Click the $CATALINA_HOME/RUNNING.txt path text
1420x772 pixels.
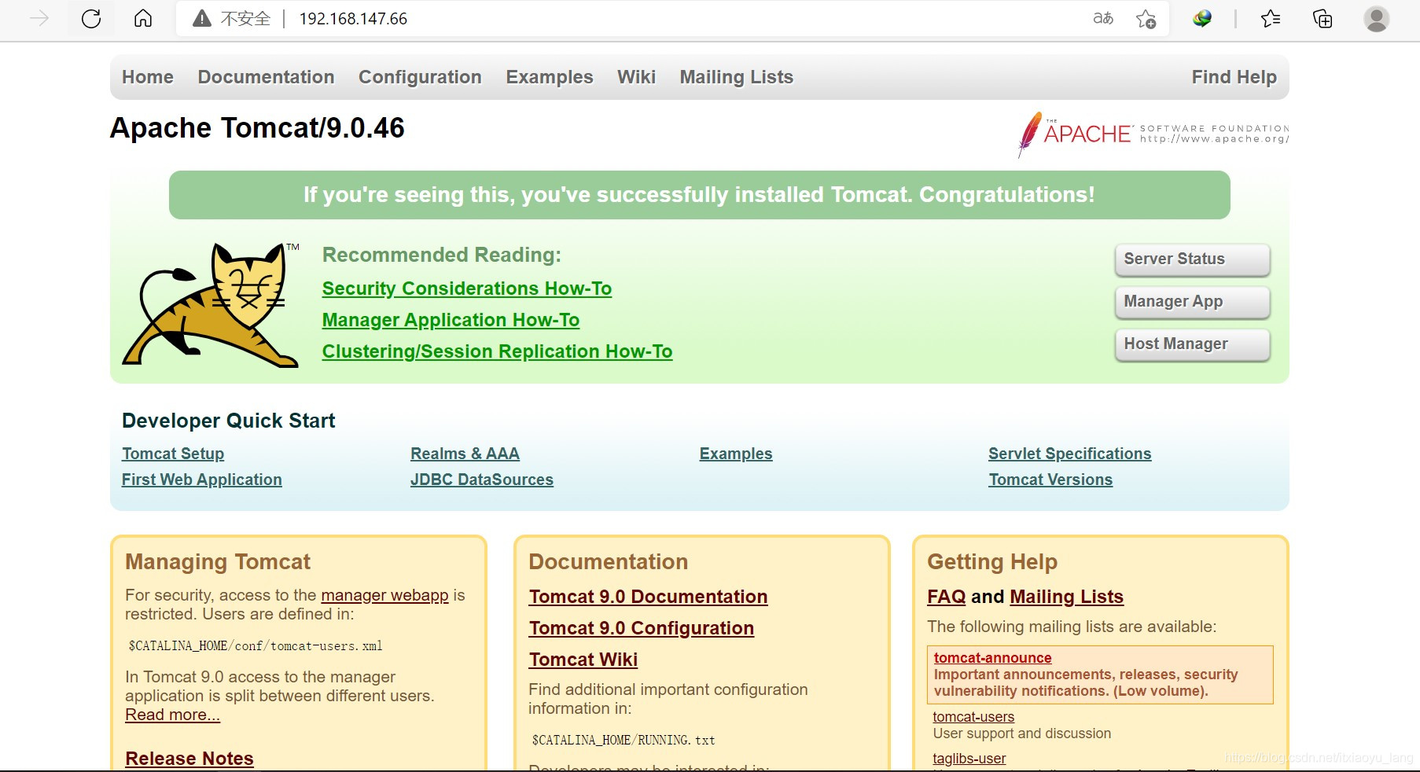tap(624, 741)
